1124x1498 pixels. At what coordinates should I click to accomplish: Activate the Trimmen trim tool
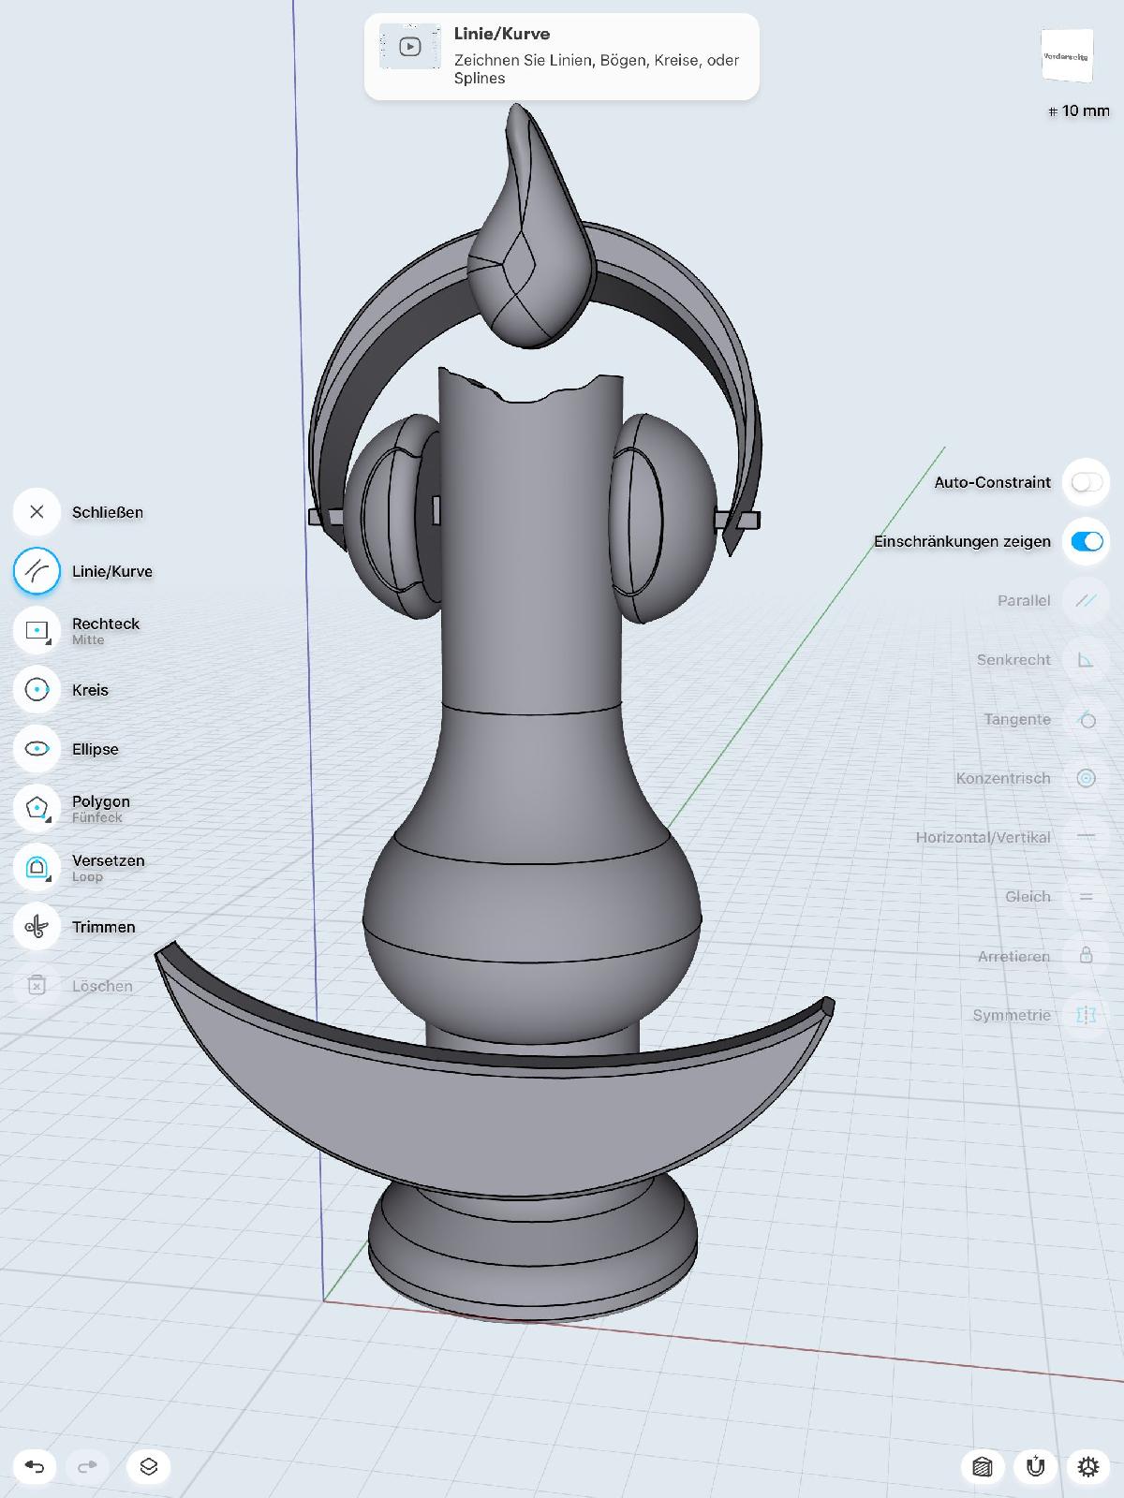point(37,927)
